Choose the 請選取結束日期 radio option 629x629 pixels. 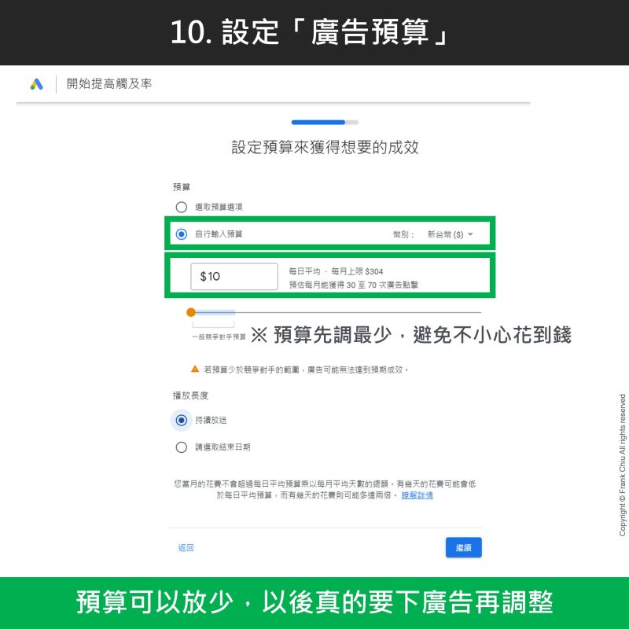182,447
